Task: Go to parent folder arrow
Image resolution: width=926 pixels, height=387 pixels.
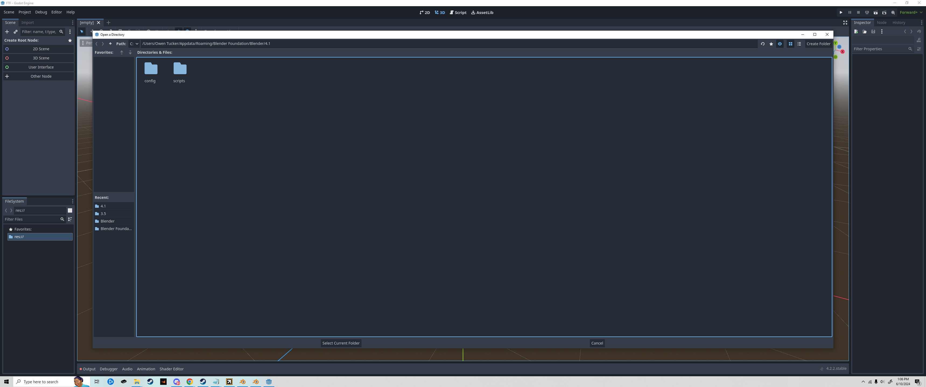Action: pos(110,44)
